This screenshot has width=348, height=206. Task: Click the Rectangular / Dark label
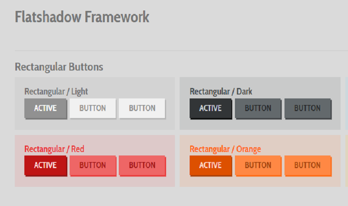coord(221,91)
